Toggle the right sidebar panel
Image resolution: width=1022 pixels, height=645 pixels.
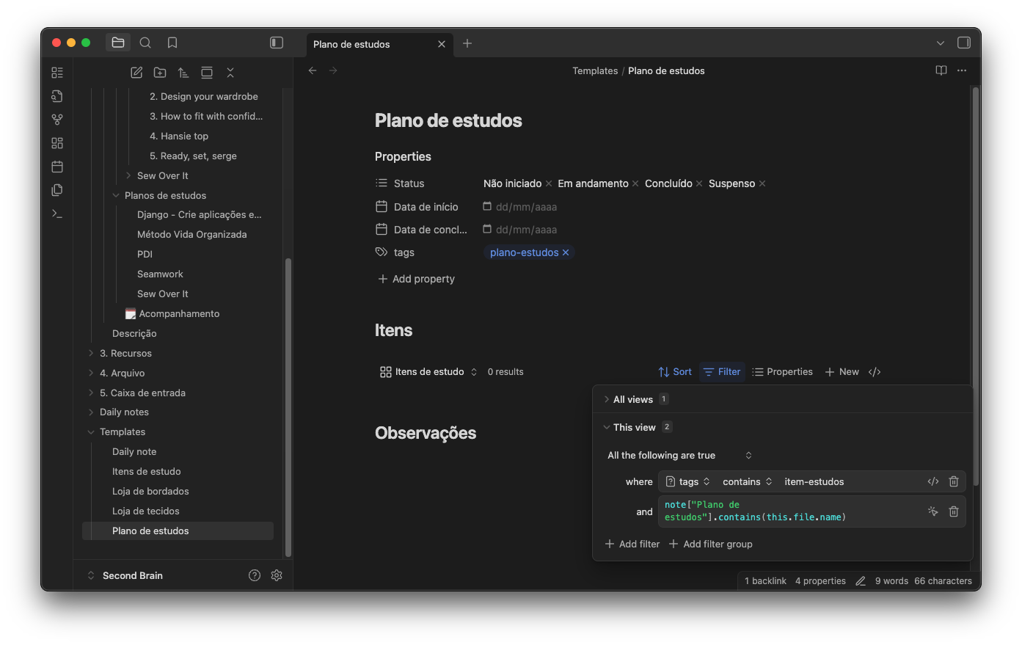click(x=964, y=43)
